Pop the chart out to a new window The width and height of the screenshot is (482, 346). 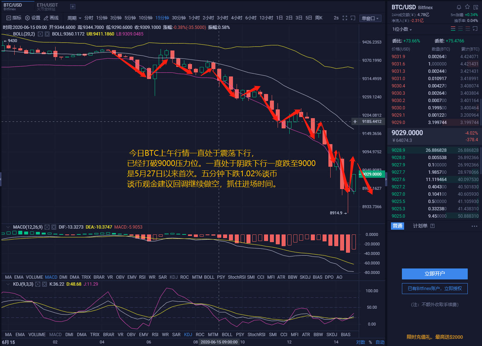tap(353, 17)
